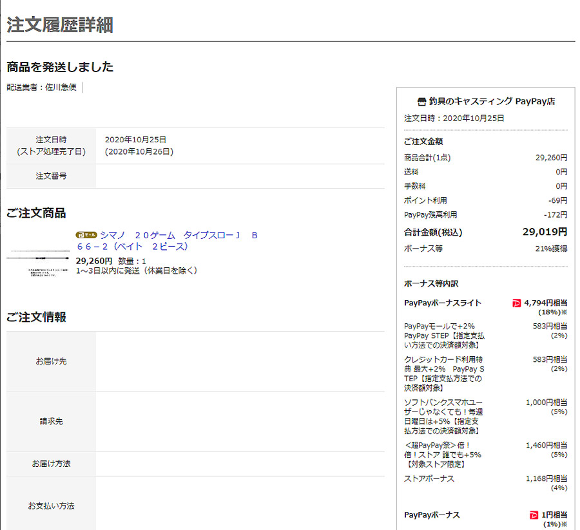Select the 手数料 0円 value
Screen dimensions: 580x530
pyautogui.click(x=561, y=186)
